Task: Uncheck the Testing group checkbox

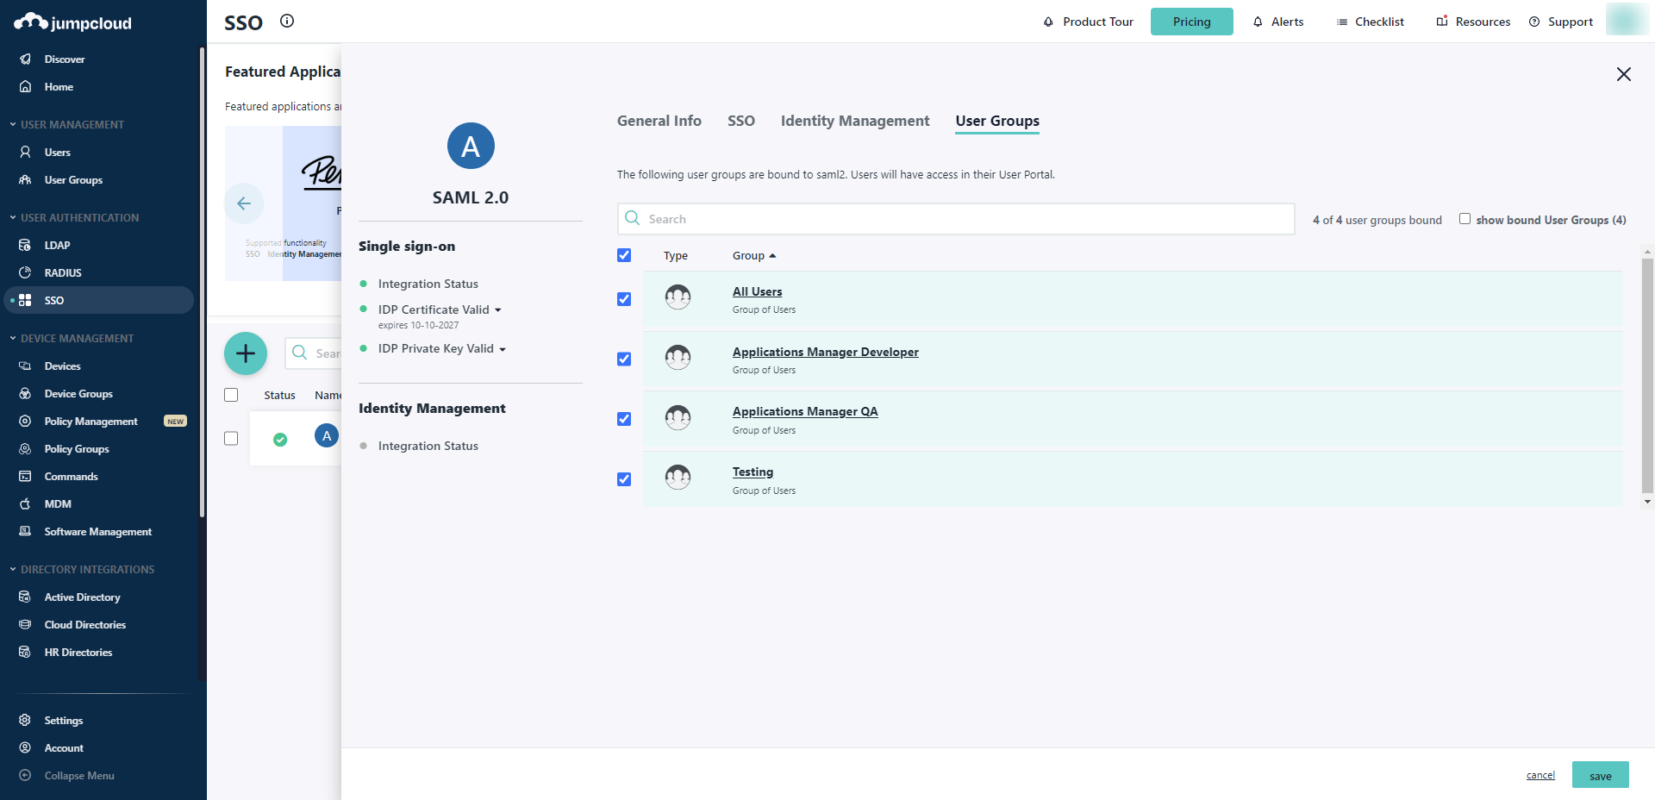Action: pyautogui.click(x=624, y=479)
